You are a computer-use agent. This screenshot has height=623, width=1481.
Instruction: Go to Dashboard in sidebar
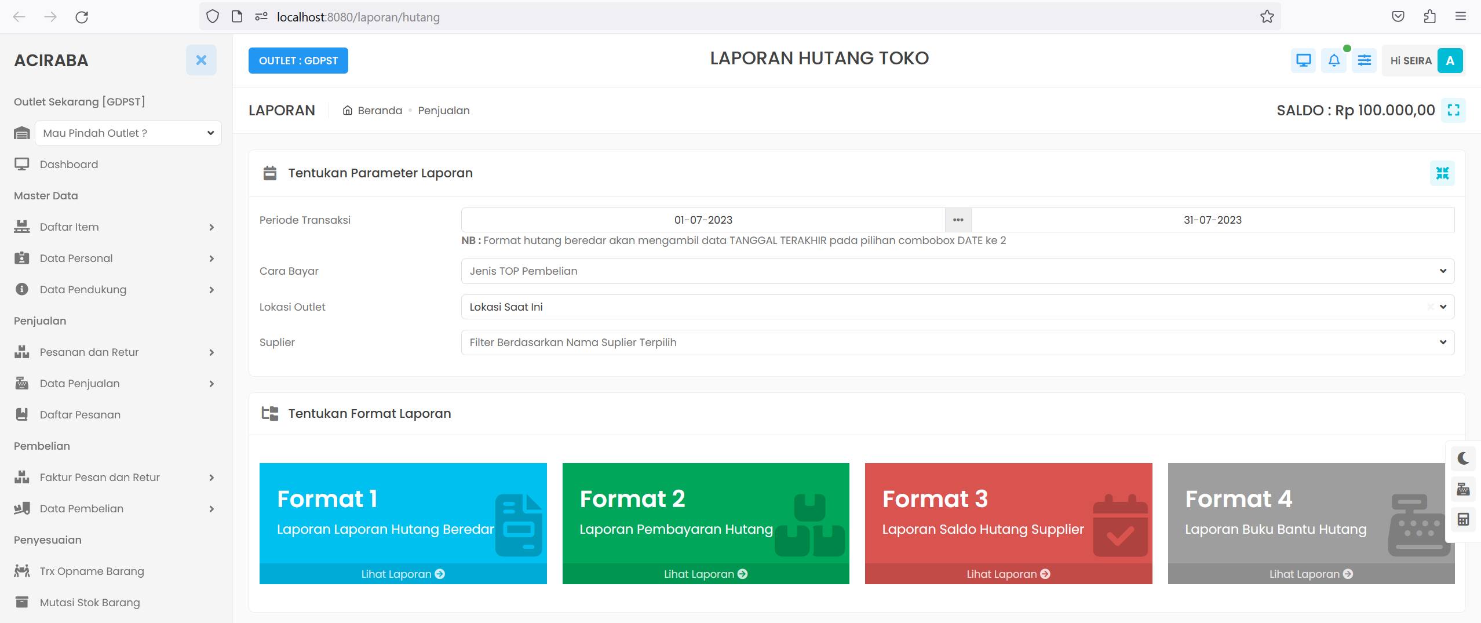69,164
